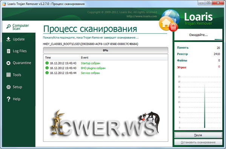The width and height of the screenshot is (226, 149).
Task: Click the info icon for Service собран
Action: (47, 73)
